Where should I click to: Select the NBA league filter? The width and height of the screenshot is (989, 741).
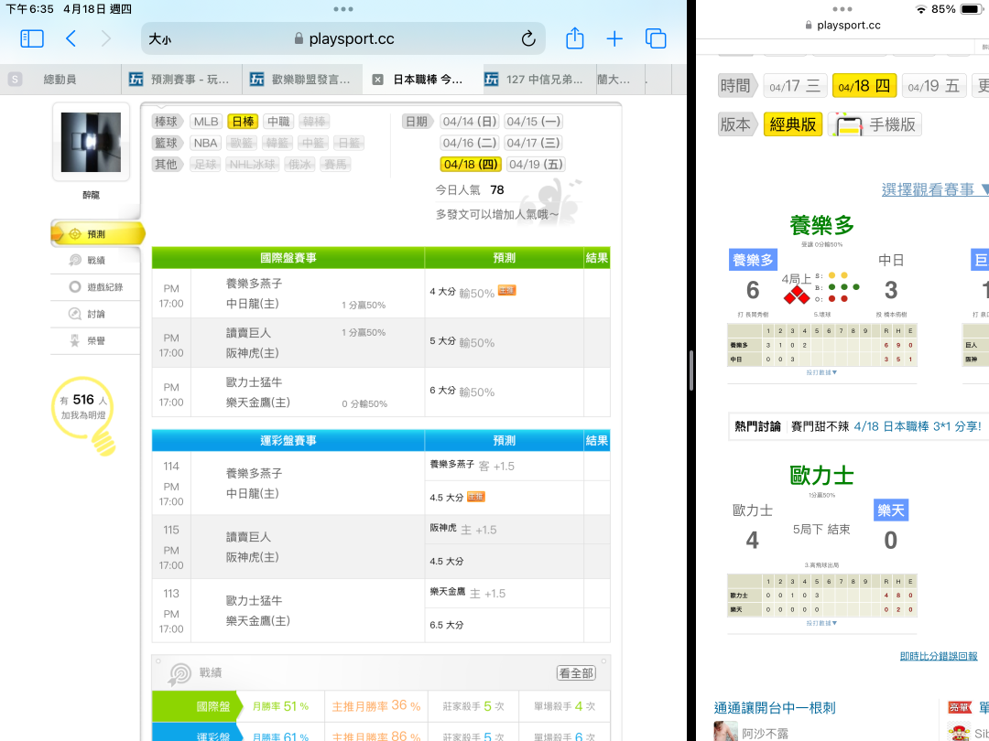(206, 143)
